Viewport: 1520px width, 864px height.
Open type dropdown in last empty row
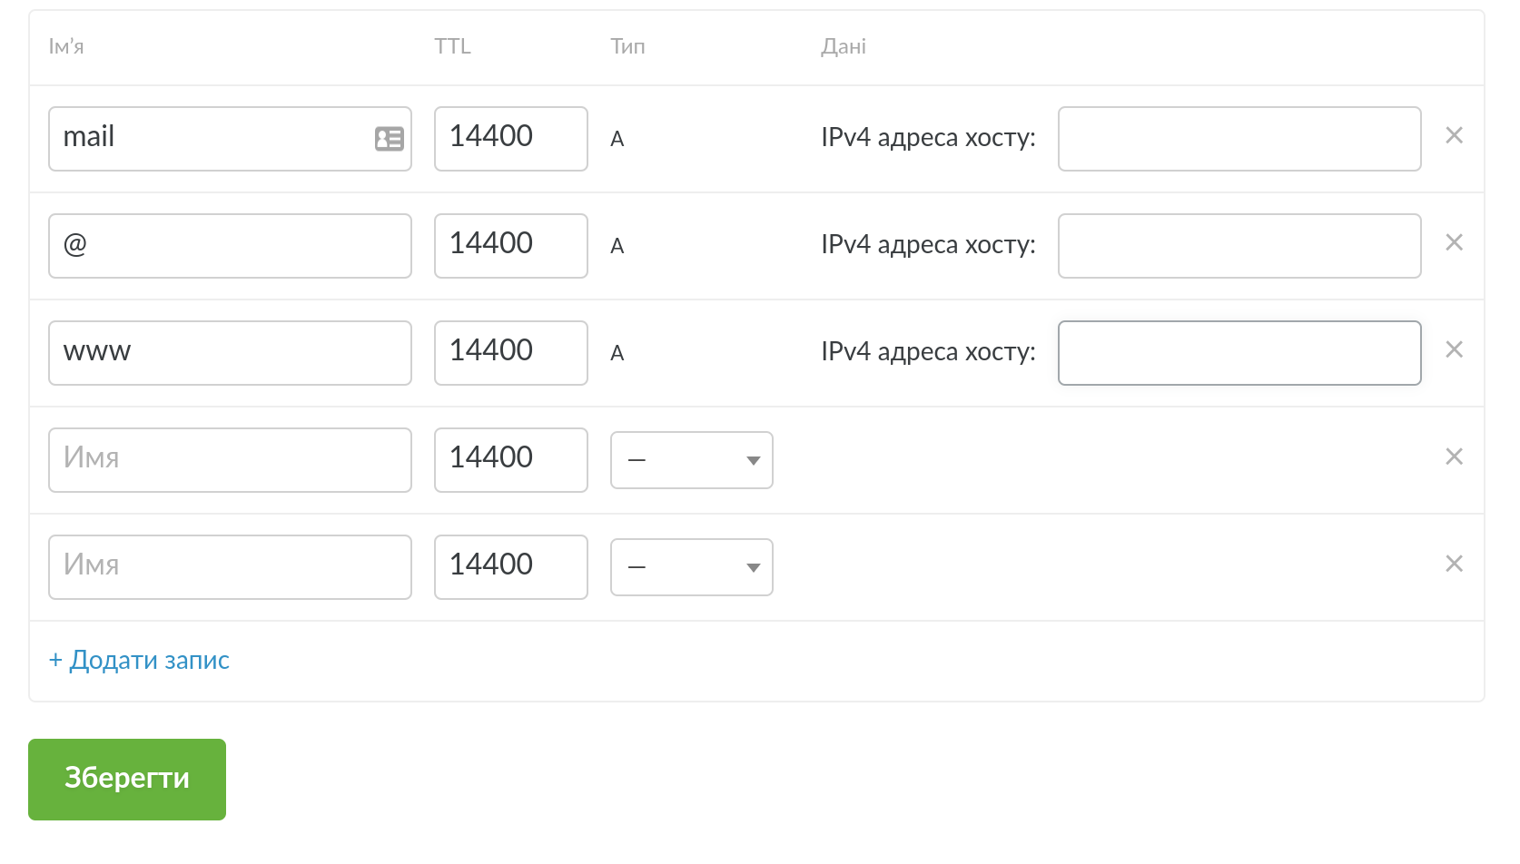click(691, 567)
